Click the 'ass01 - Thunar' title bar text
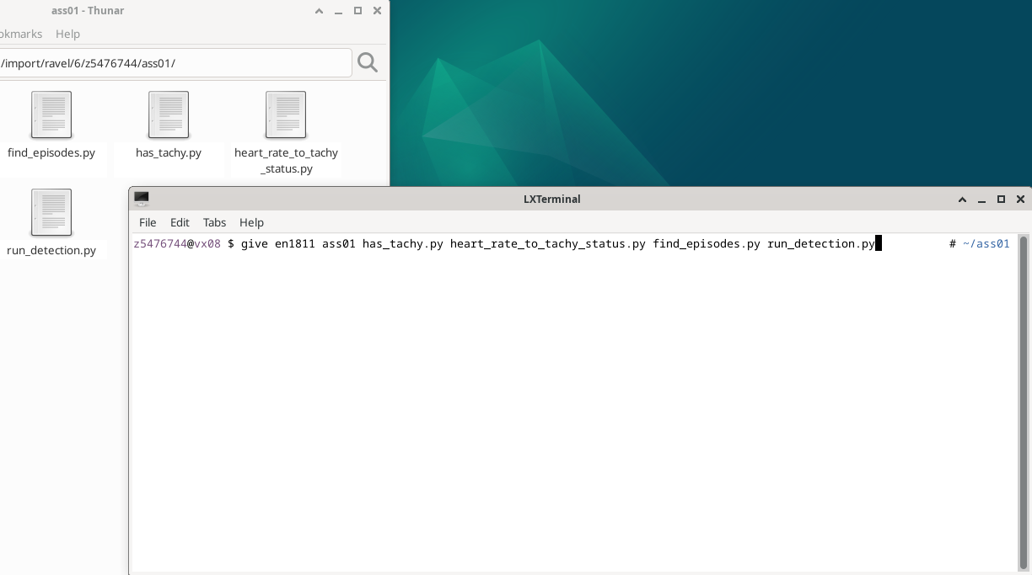This screenshot has width=1032, height=575. (x=88, y=11)
